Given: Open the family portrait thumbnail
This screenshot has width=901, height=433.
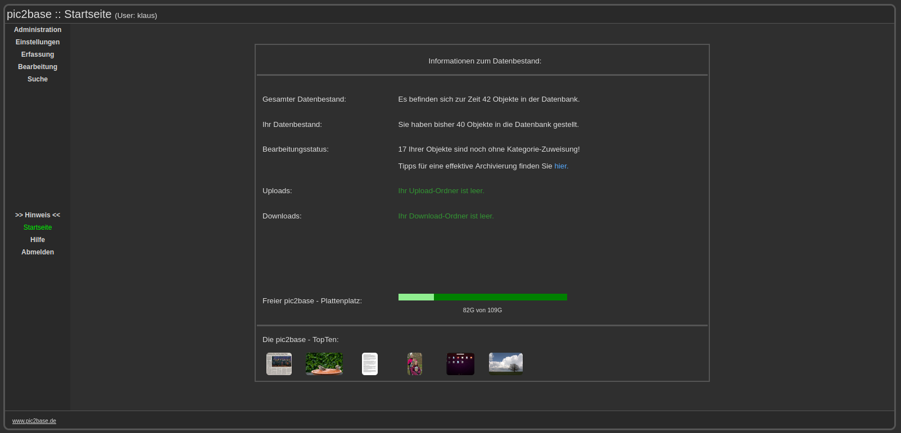Looking at the screenshot, I should pos(415,364).
